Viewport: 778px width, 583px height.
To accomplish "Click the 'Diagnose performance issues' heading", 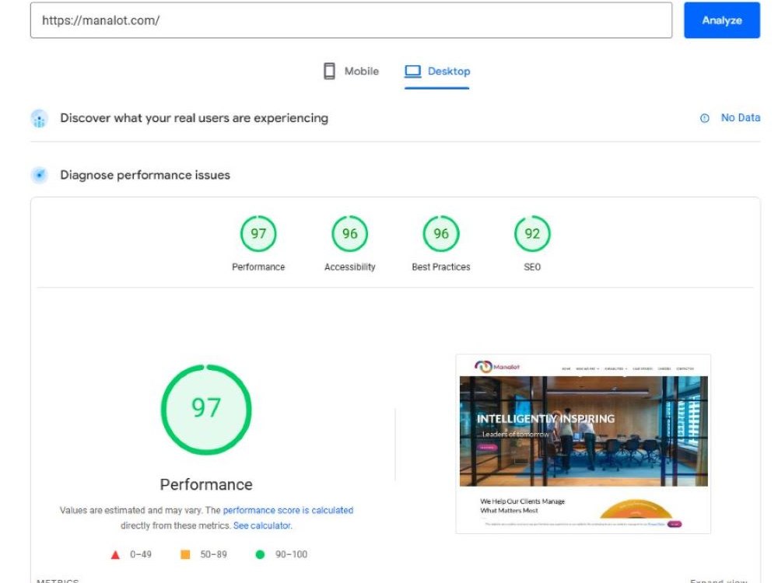I will (145, 175).
